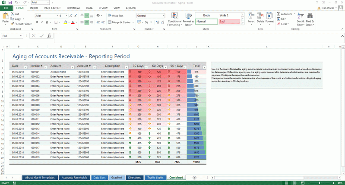This screenshot has height=185, width=345.
Task: Toggle italic formatting
Action: (42, 22)
